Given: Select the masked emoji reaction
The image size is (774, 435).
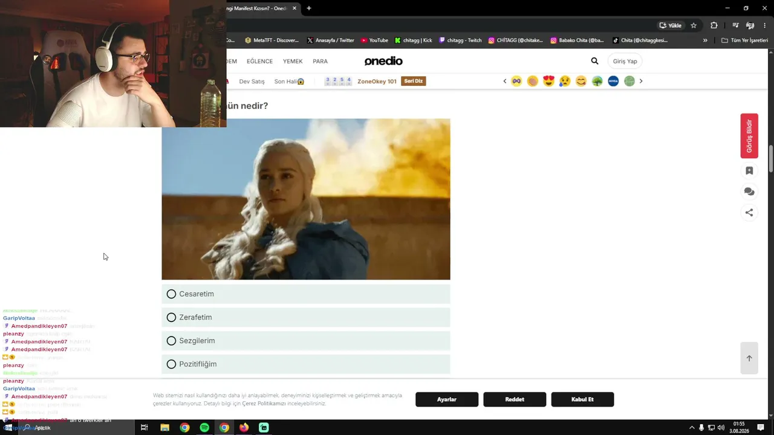Looking at the screenshot, I should [x=516, y=81].
